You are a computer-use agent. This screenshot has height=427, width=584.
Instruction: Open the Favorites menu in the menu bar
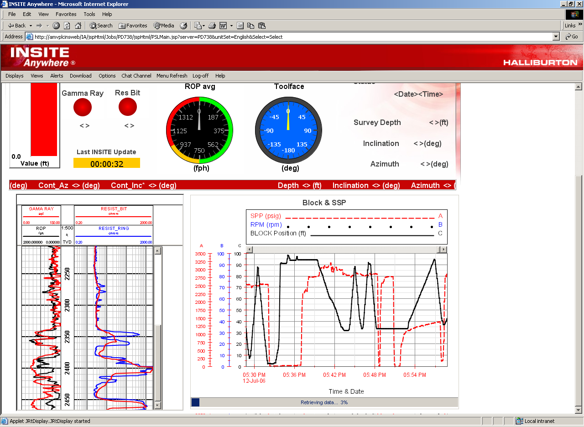point(66,15)
